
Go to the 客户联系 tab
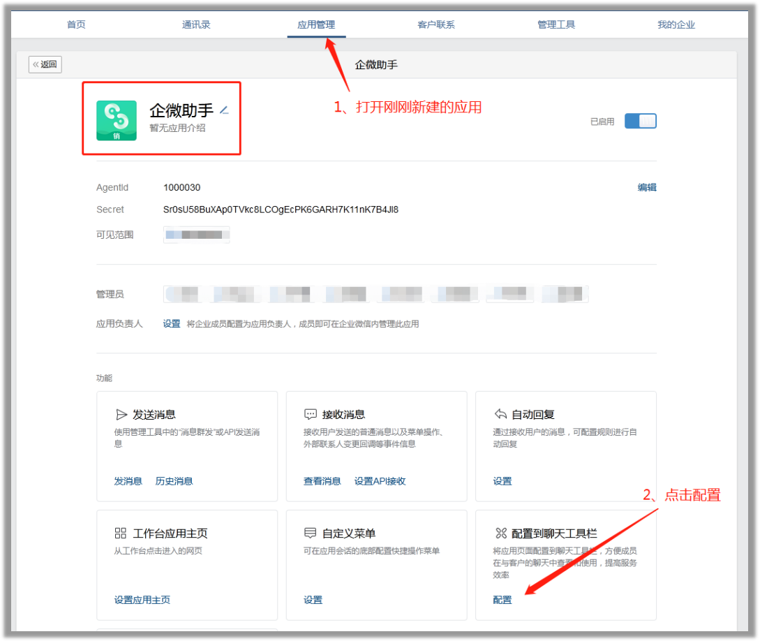pos(436,24)
